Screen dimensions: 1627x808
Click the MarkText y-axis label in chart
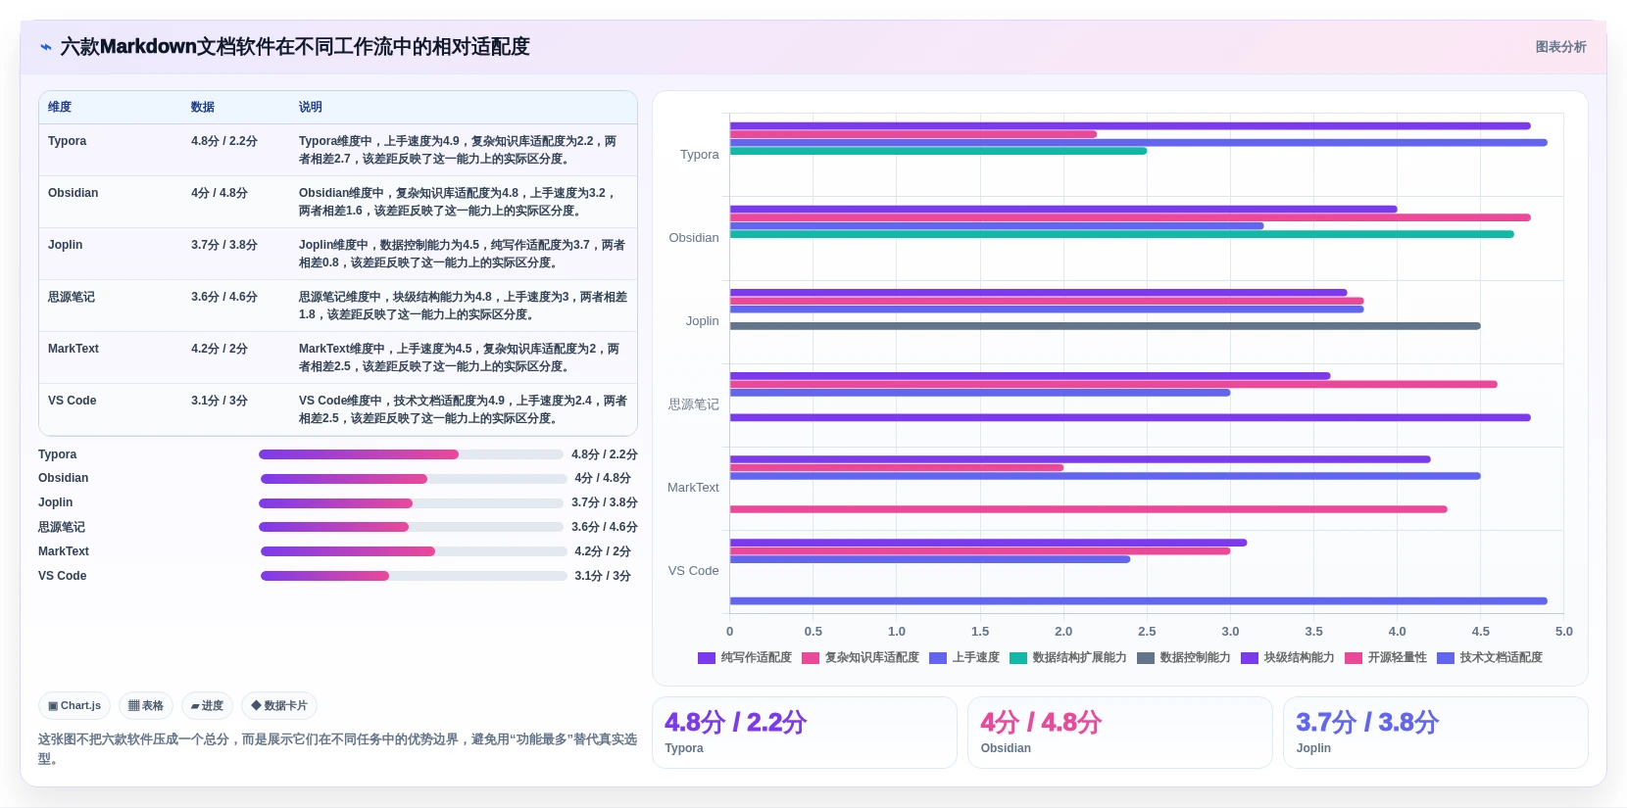tap(693, 488)
